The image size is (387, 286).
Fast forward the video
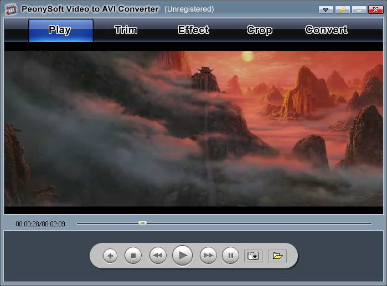(x=208, y=256)
